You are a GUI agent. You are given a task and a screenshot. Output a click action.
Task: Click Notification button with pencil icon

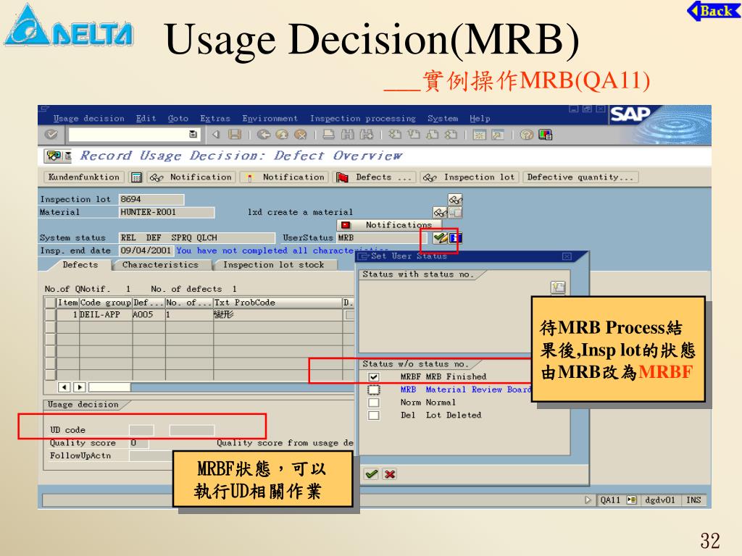[x=284, y=177]
